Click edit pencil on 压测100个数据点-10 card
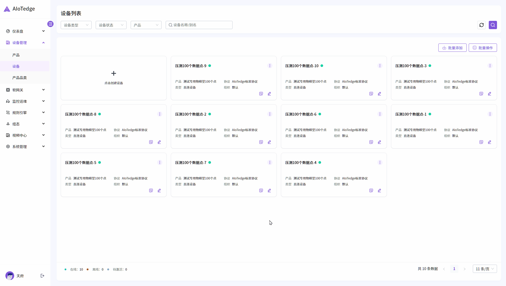This screenshot has height=286, width=506. (379, 94)
